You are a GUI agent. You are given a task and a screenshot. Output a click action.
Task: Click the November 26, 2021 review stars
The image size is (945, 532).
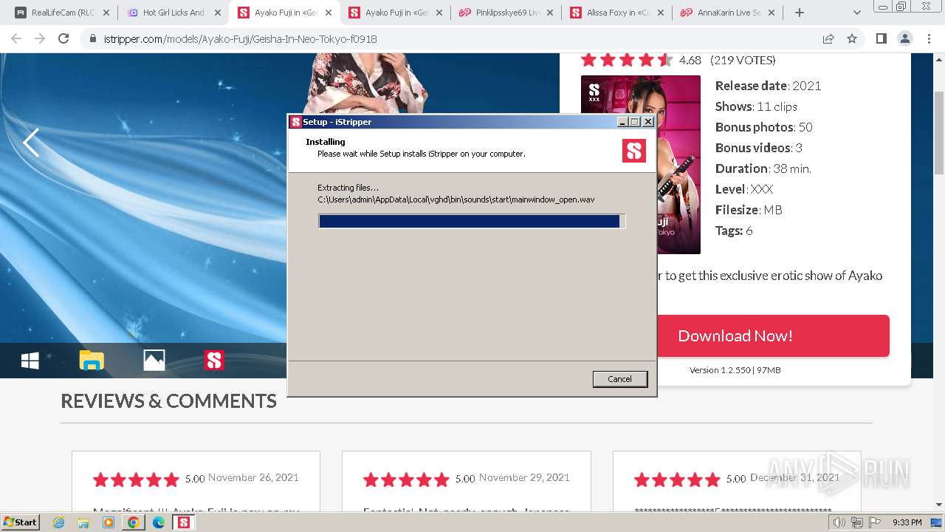click(x=136, y=480)
